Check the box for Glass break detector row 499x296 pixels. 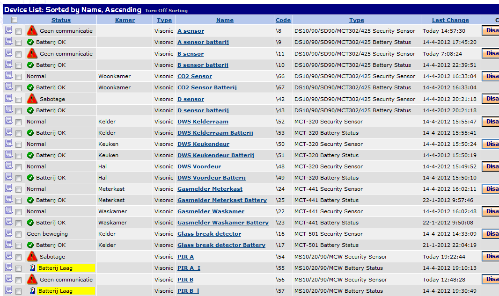tap(18, 234)
